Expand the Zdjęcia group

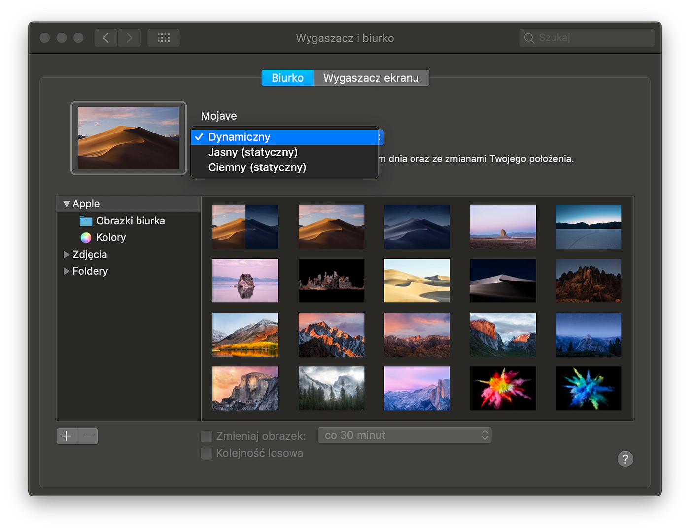click(67, 255)
